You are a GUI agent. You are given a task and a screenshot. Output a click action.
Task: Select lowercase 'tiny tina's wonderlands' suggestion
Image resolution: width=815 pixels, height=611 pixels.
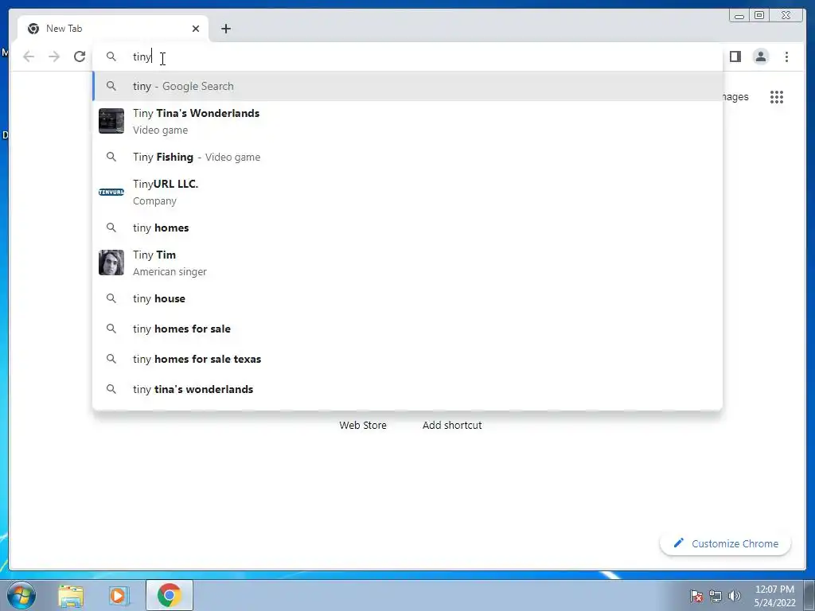(x=407, y=389)
